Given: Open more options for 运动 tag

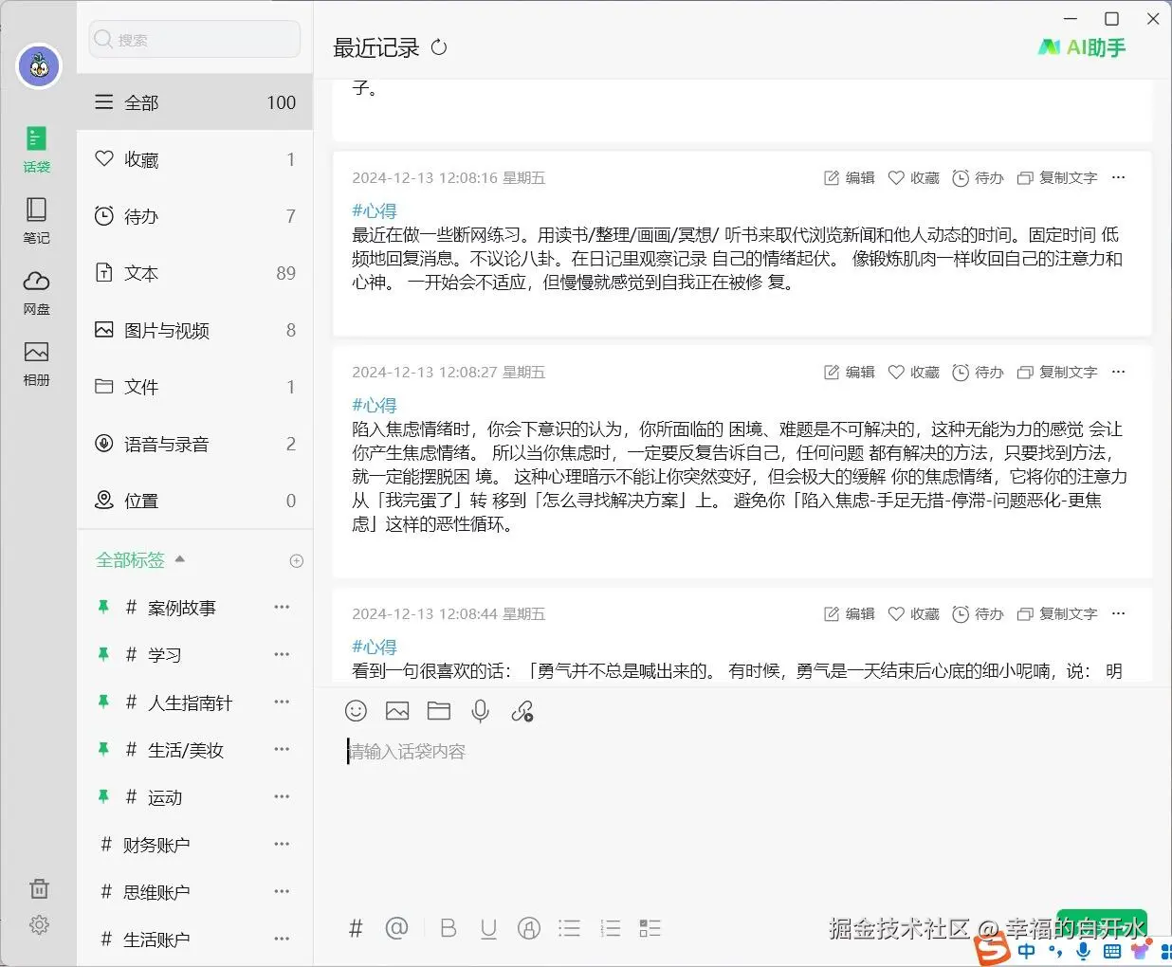Looking at the screenshot, I should coord(282,796).
